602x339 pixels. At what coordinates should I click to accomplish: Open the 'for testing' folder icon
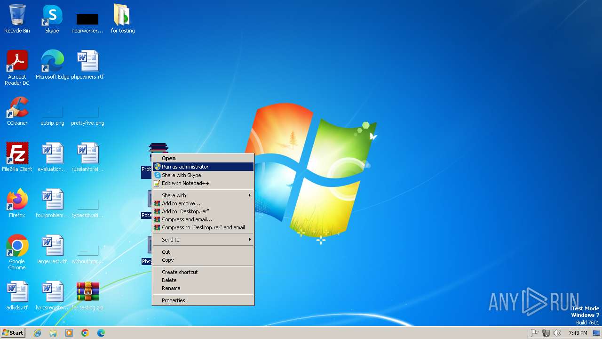123,19
